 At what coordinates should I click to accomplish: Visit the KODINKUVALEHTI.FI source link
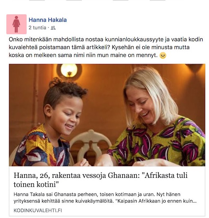(38, 210)
